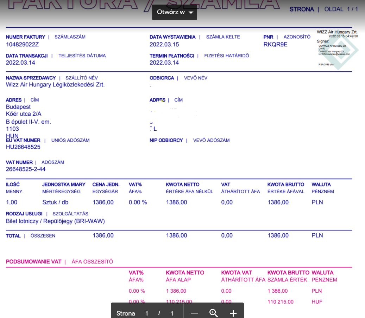Select payment due date under TERMIN PŁATNOŚCI
Screen dimensions: 365x318
(x=164, y=63)
